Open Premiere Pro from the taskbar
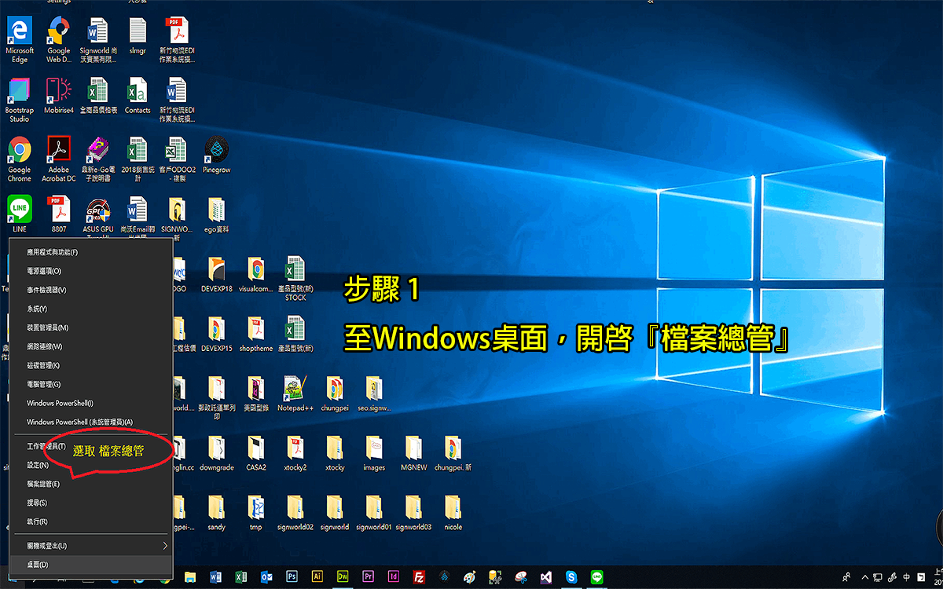Screen dimensions: 943x589 [367, 576]
